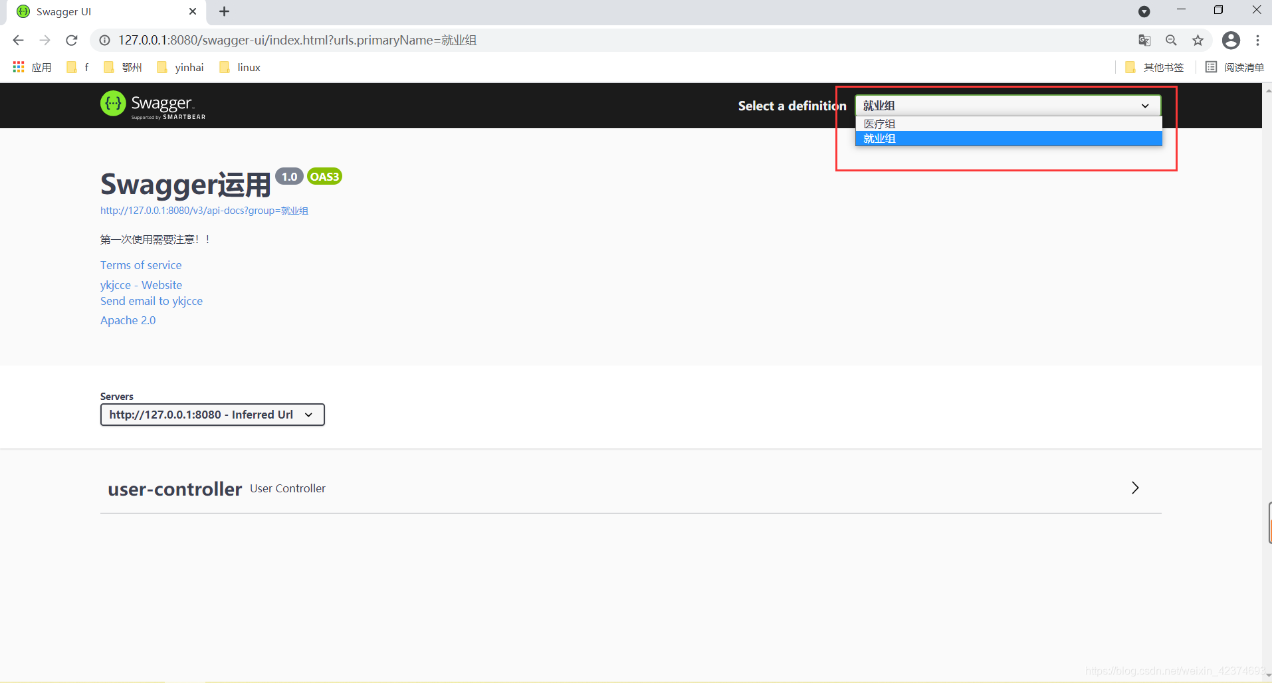Bookmark this page with the star icon

[x=1198, y=41]
